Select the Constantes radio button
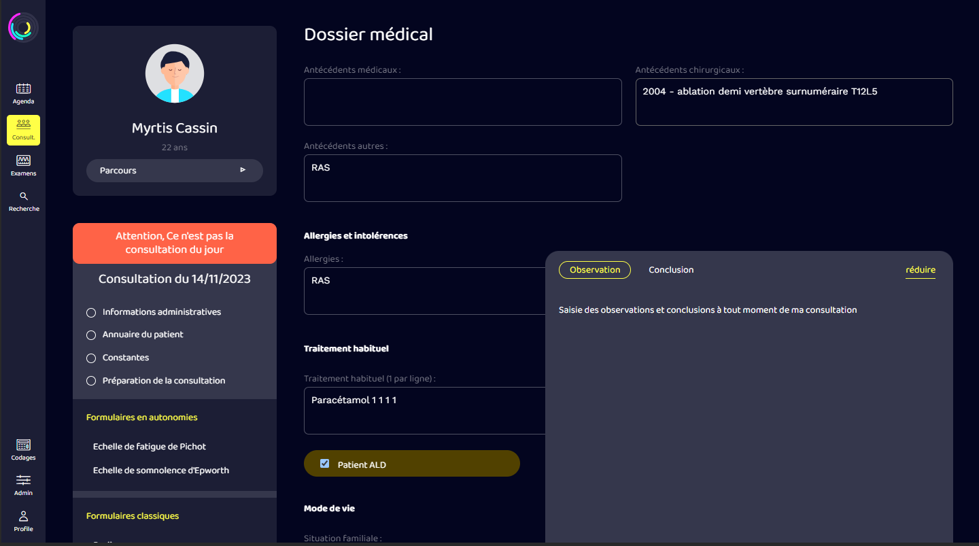This screenshot has width=979, height=546. (x=91, y=358)
